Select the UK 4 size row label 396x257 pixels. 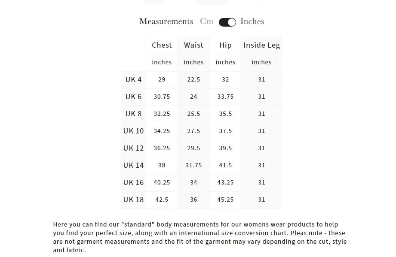pos(133,79)
